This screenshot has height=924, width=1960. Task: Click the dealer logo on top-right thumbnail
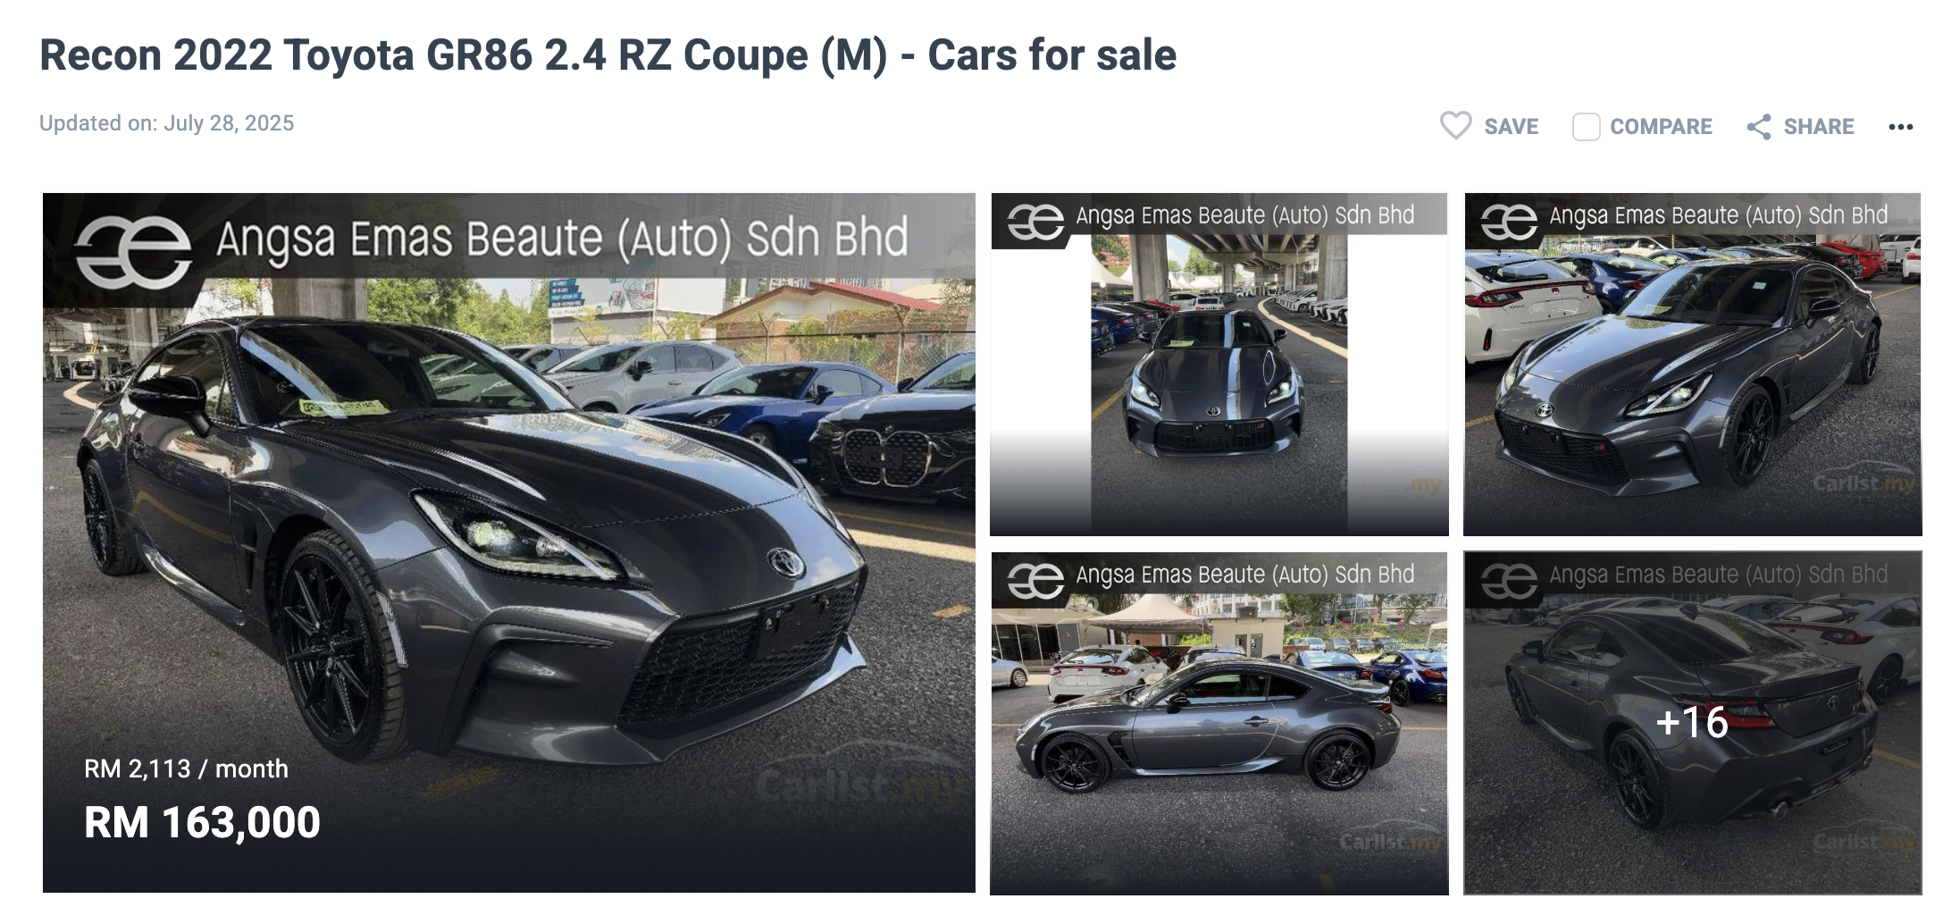pyautogui.click(x=1509, y=222)
